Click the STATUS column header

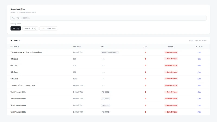(171, 46)
